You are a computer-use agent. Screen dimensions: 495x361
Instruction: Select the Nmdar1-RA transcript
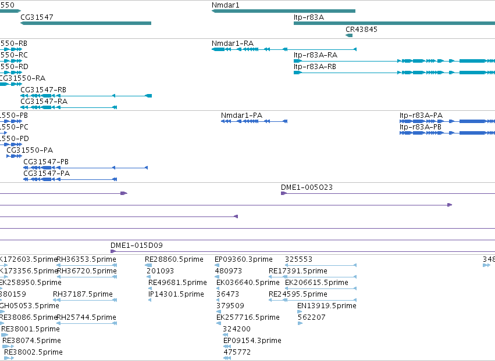(284, 49)
